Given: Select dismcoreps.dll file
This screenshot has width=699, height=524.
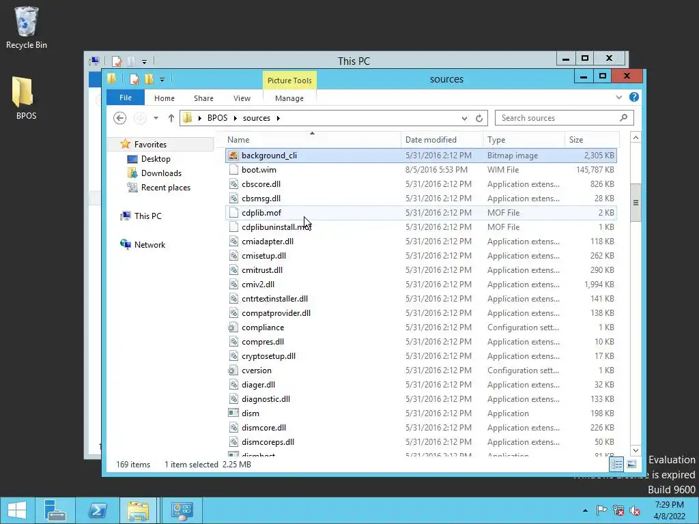Looking at the screenshot, I should click(420, 442).
